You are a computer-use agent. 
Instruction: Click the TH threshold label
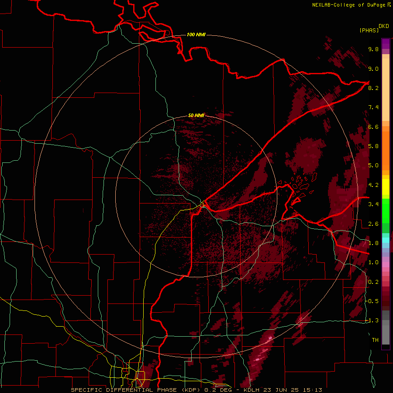[375, 340]
